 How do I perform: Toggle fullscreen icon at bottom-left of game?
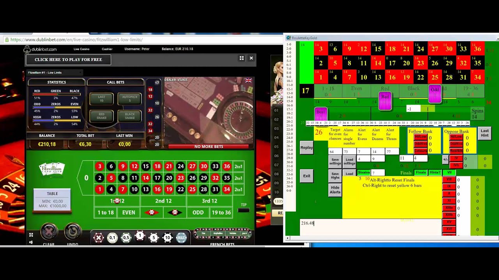click(x=31, y=235)
